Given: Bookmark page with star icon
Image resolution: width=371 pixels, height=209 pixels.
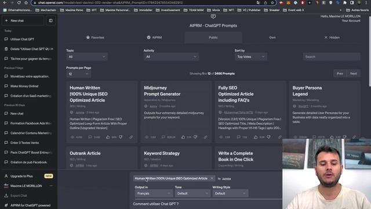Looking at the screenshot, I should (x=272, y=2).
